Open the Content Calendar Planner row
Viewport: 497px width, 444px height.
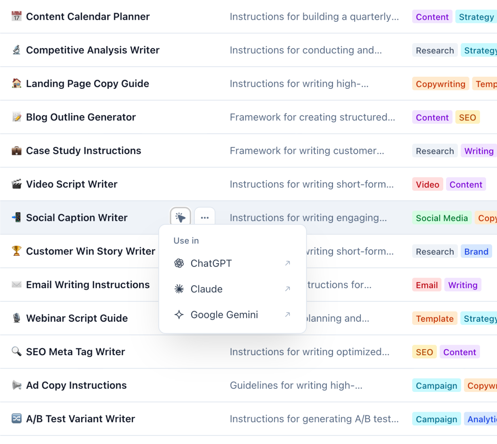coord(88,17)
